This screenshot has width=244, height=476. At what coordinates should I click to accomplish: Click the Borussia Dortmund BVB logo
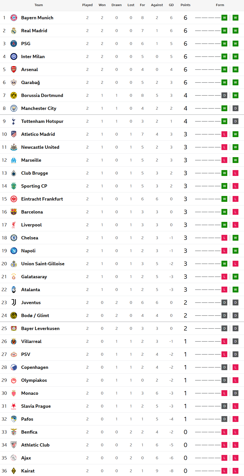(14, 95)
